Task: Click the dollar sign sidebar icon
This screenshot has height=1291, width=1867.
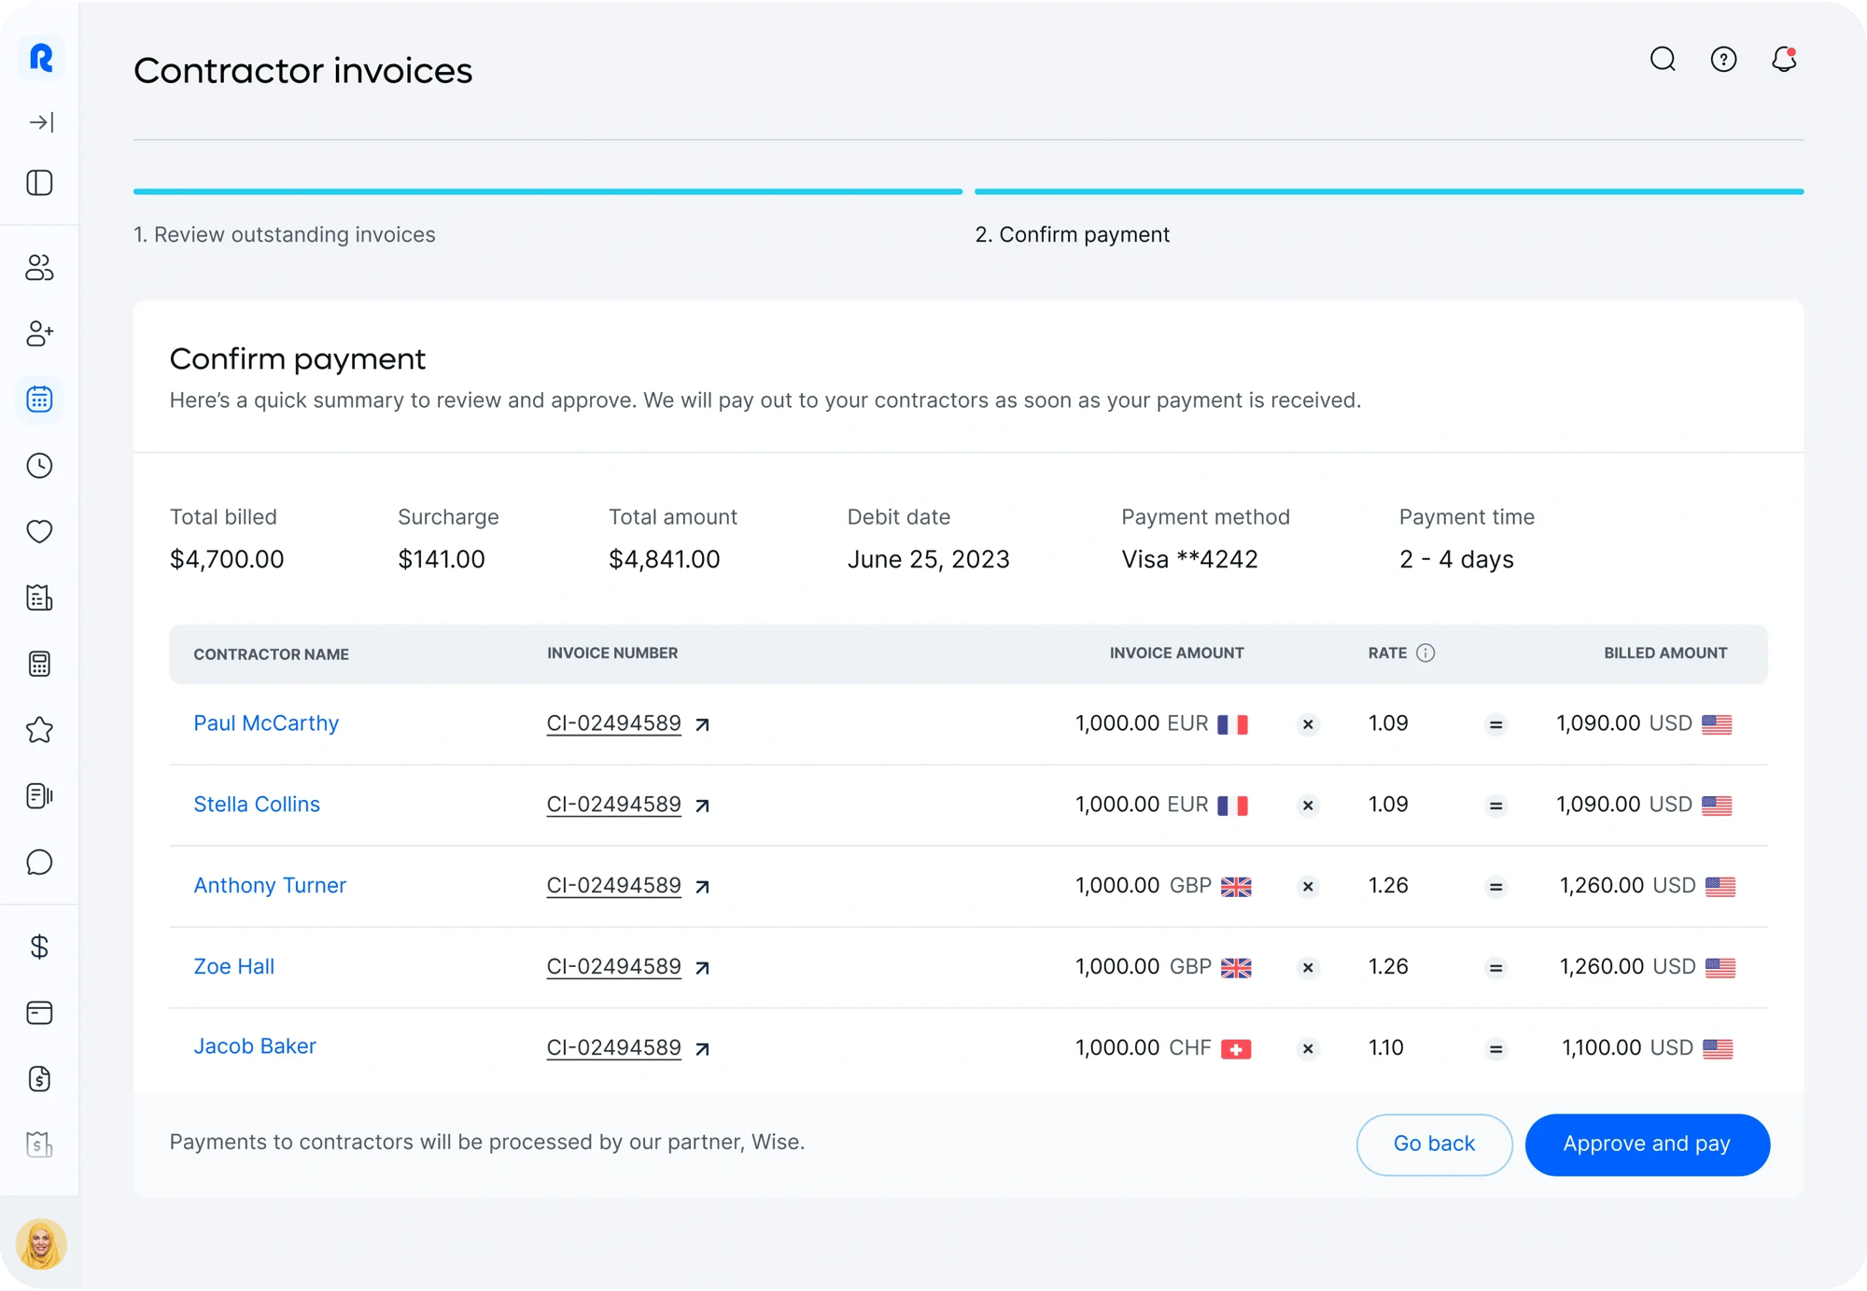Action: [x=39, y=947]
